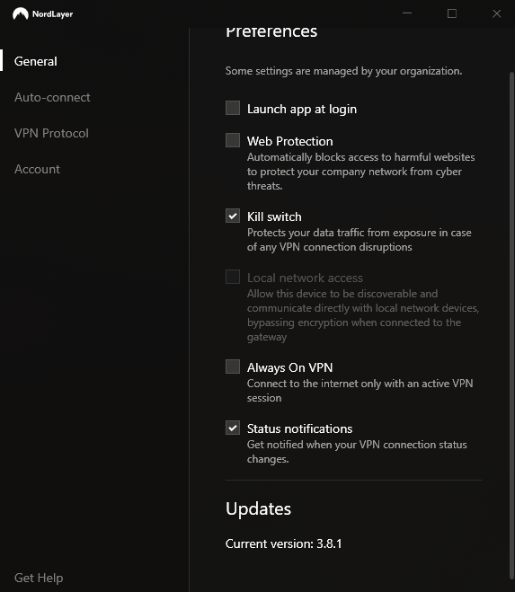The image size is (515, 592).
Task: Maximize the NordLayer window
Action: (x=452, y=13)
